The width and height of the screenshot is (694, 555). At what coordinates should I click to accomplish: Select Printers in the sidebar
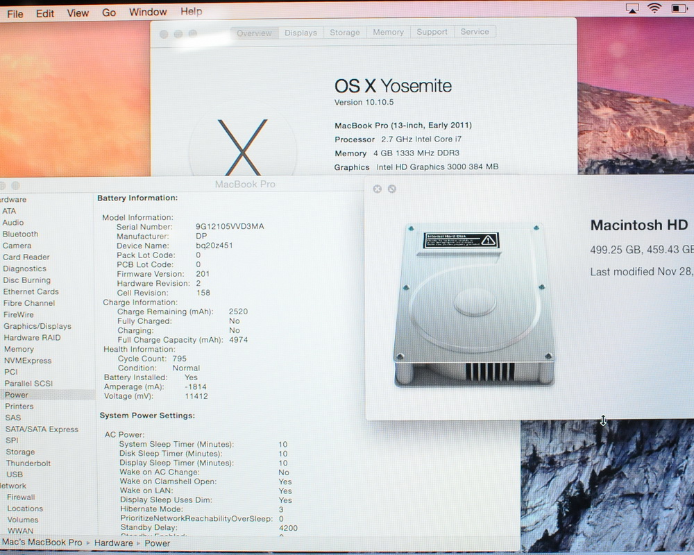coord(19,407)
